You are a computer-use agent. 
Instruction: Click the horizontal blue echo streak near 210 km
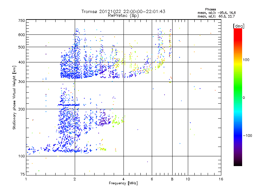pyautogui.click(x=69, y=105)
